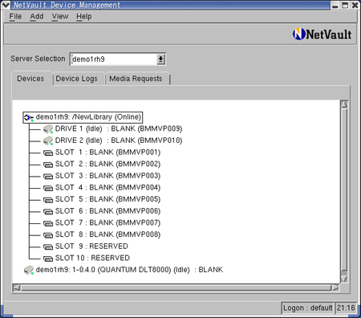
Task: Select 'demo1rh9: /NewLibrary (Online)' tree node
Action: (83, 117)
